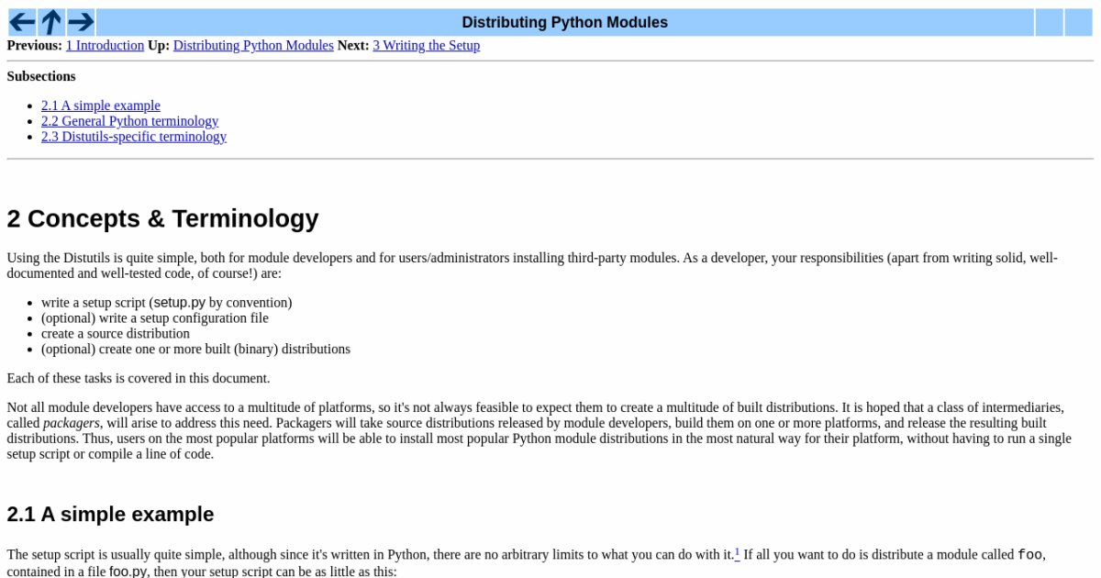Click 'setup.py' in the first bullet

(x=179, y=303)
